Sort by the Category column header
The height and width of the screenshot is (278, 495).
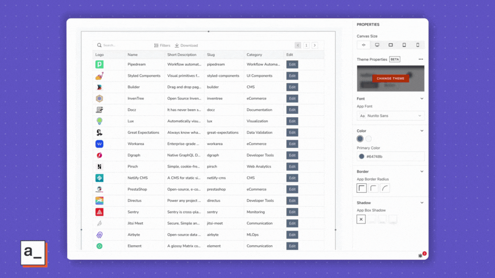click(263, 55)
